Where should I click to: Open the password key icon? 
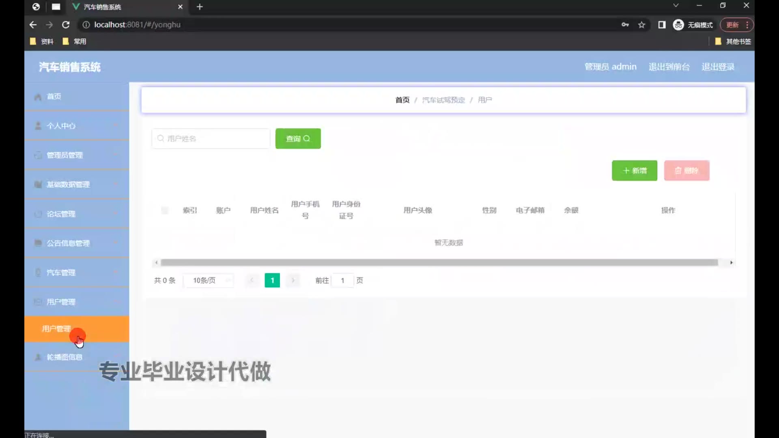[625, 25]
